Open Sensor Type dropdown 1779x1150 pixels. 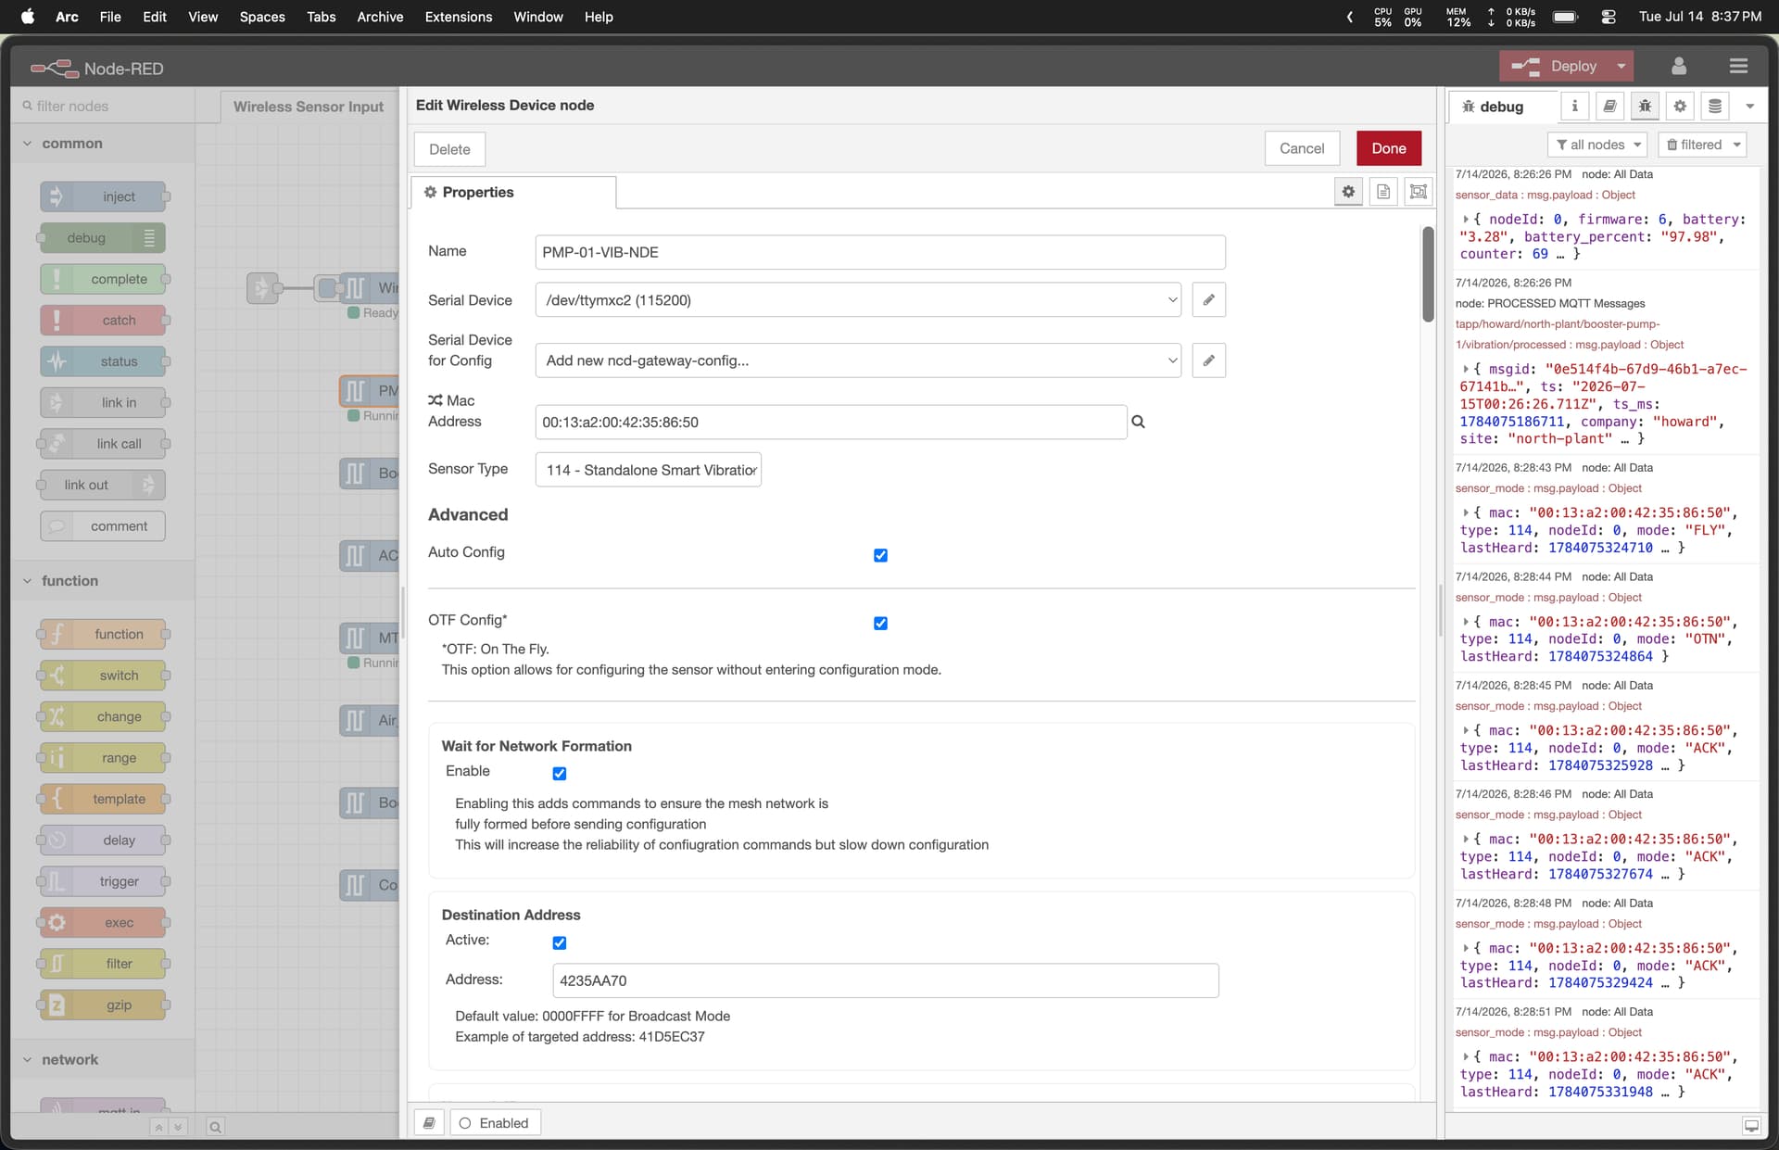(x=649, y=470)
